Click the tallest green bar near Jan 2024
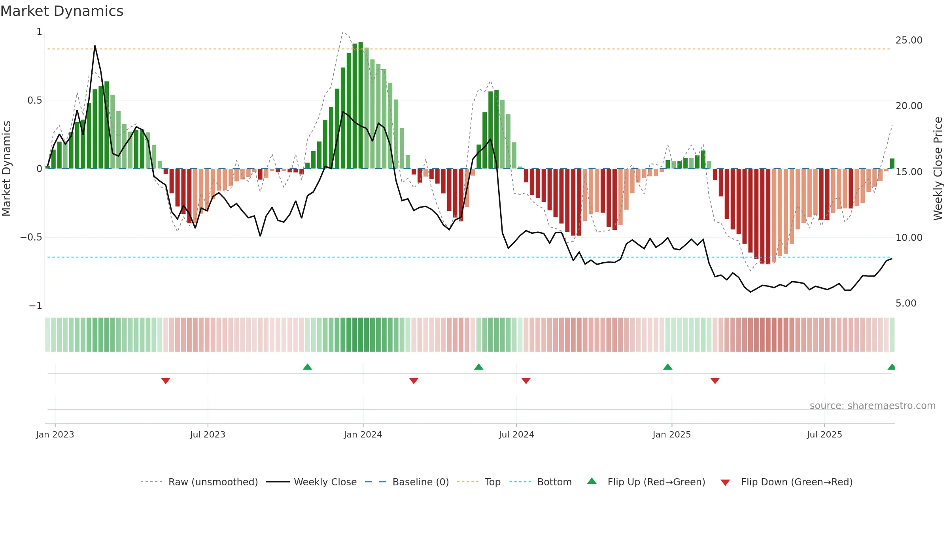This screenshot has width=949, height=534. [361, 105]
